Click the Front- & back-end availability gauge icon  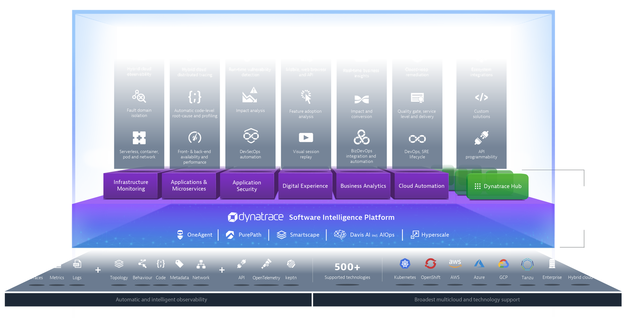(x=195, y=137)
